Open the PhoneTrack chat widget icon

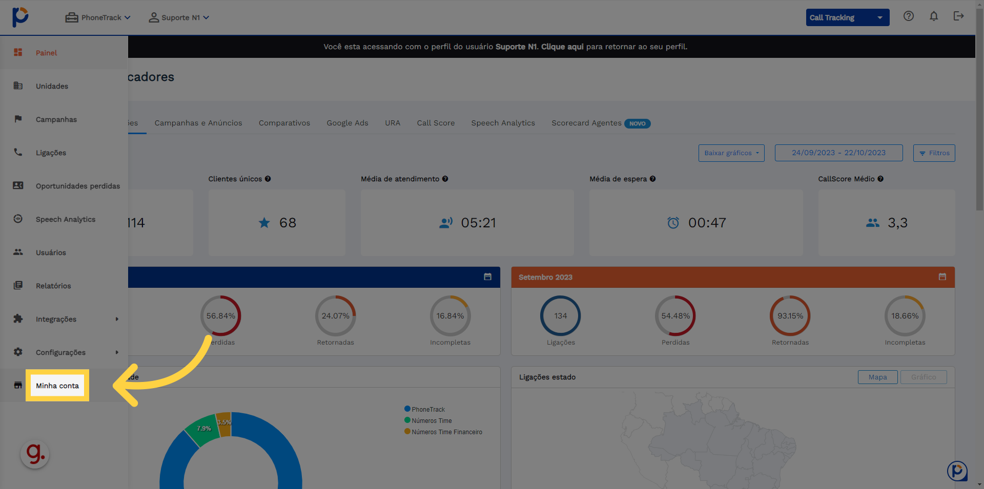click(957, 471)
